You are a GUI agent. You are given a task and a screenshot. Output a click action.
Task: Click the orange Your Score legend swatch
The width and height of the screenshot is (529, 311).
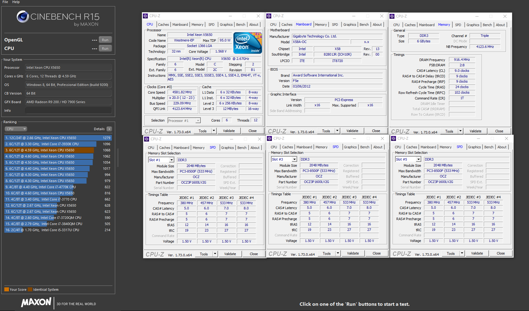(6, 290)
